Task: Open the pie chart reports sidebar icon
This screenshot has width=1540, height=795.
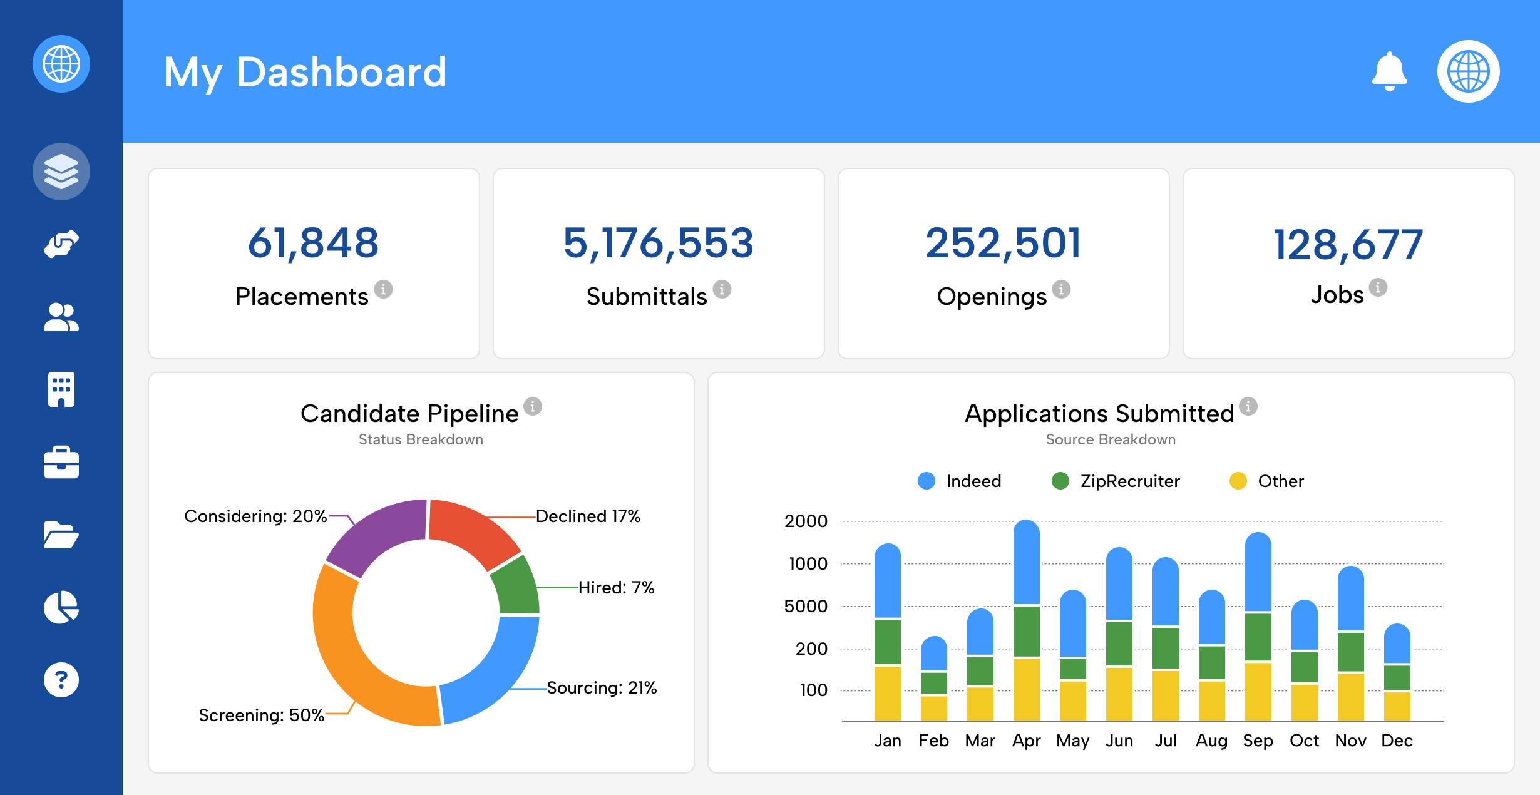Action: click(x=61, y=607)
